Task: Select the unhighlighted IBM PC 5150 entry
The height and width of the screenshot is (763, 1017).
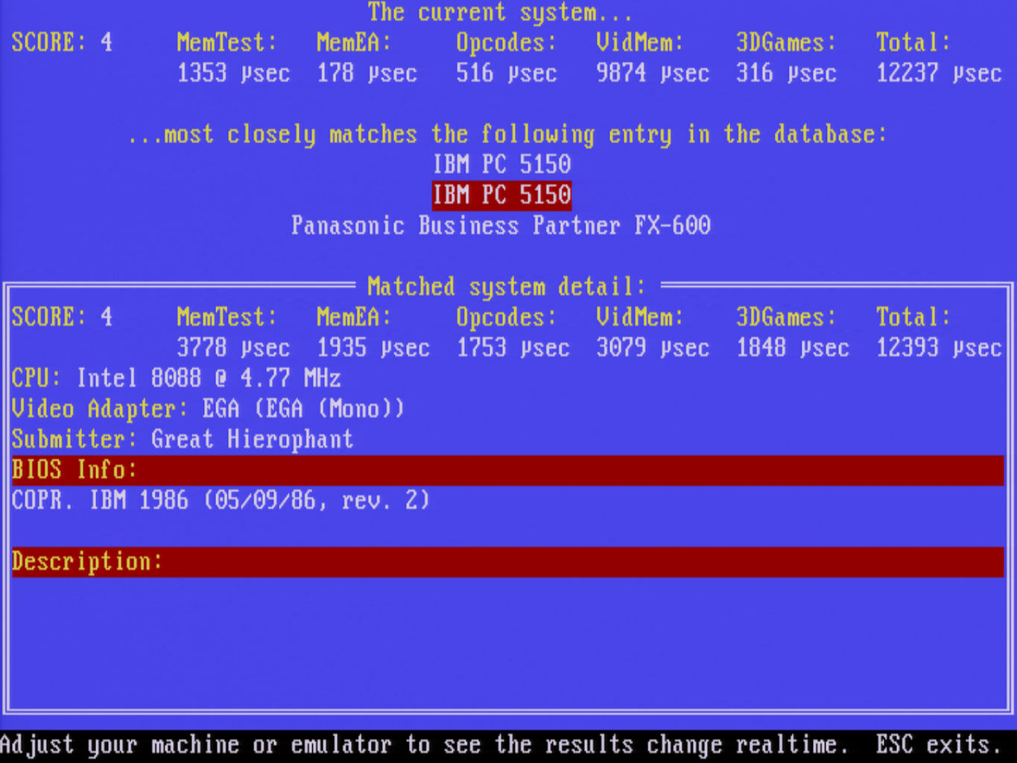Action: (501, 165)
